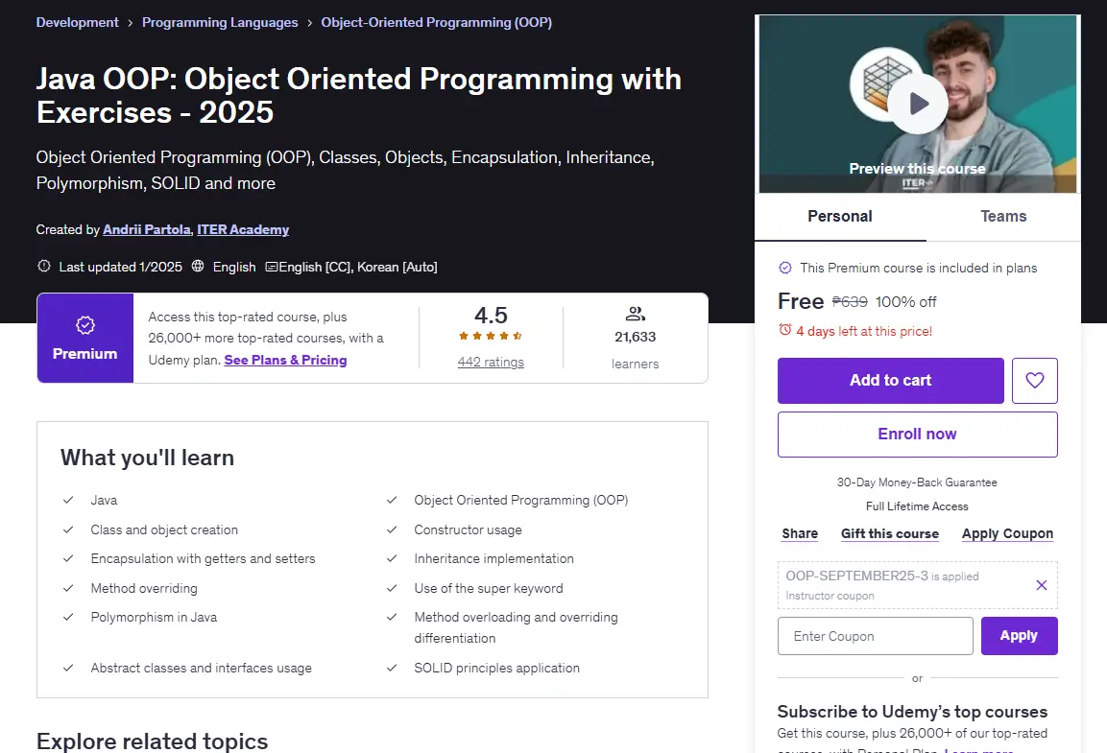Switch to the Personal tab
This screenshot has height=753, width=1107.
(x=840, y=217)
